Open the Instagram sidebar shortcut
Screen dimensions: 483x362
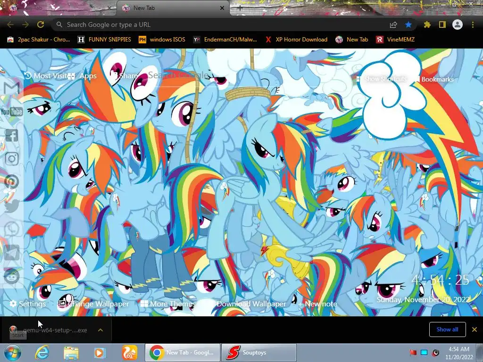tap(12, 159)
